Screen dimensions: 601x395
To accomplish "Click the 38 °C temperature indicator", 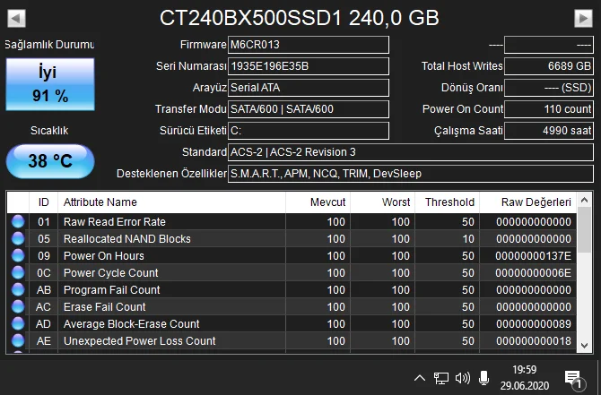I will [x=50, y=161].
